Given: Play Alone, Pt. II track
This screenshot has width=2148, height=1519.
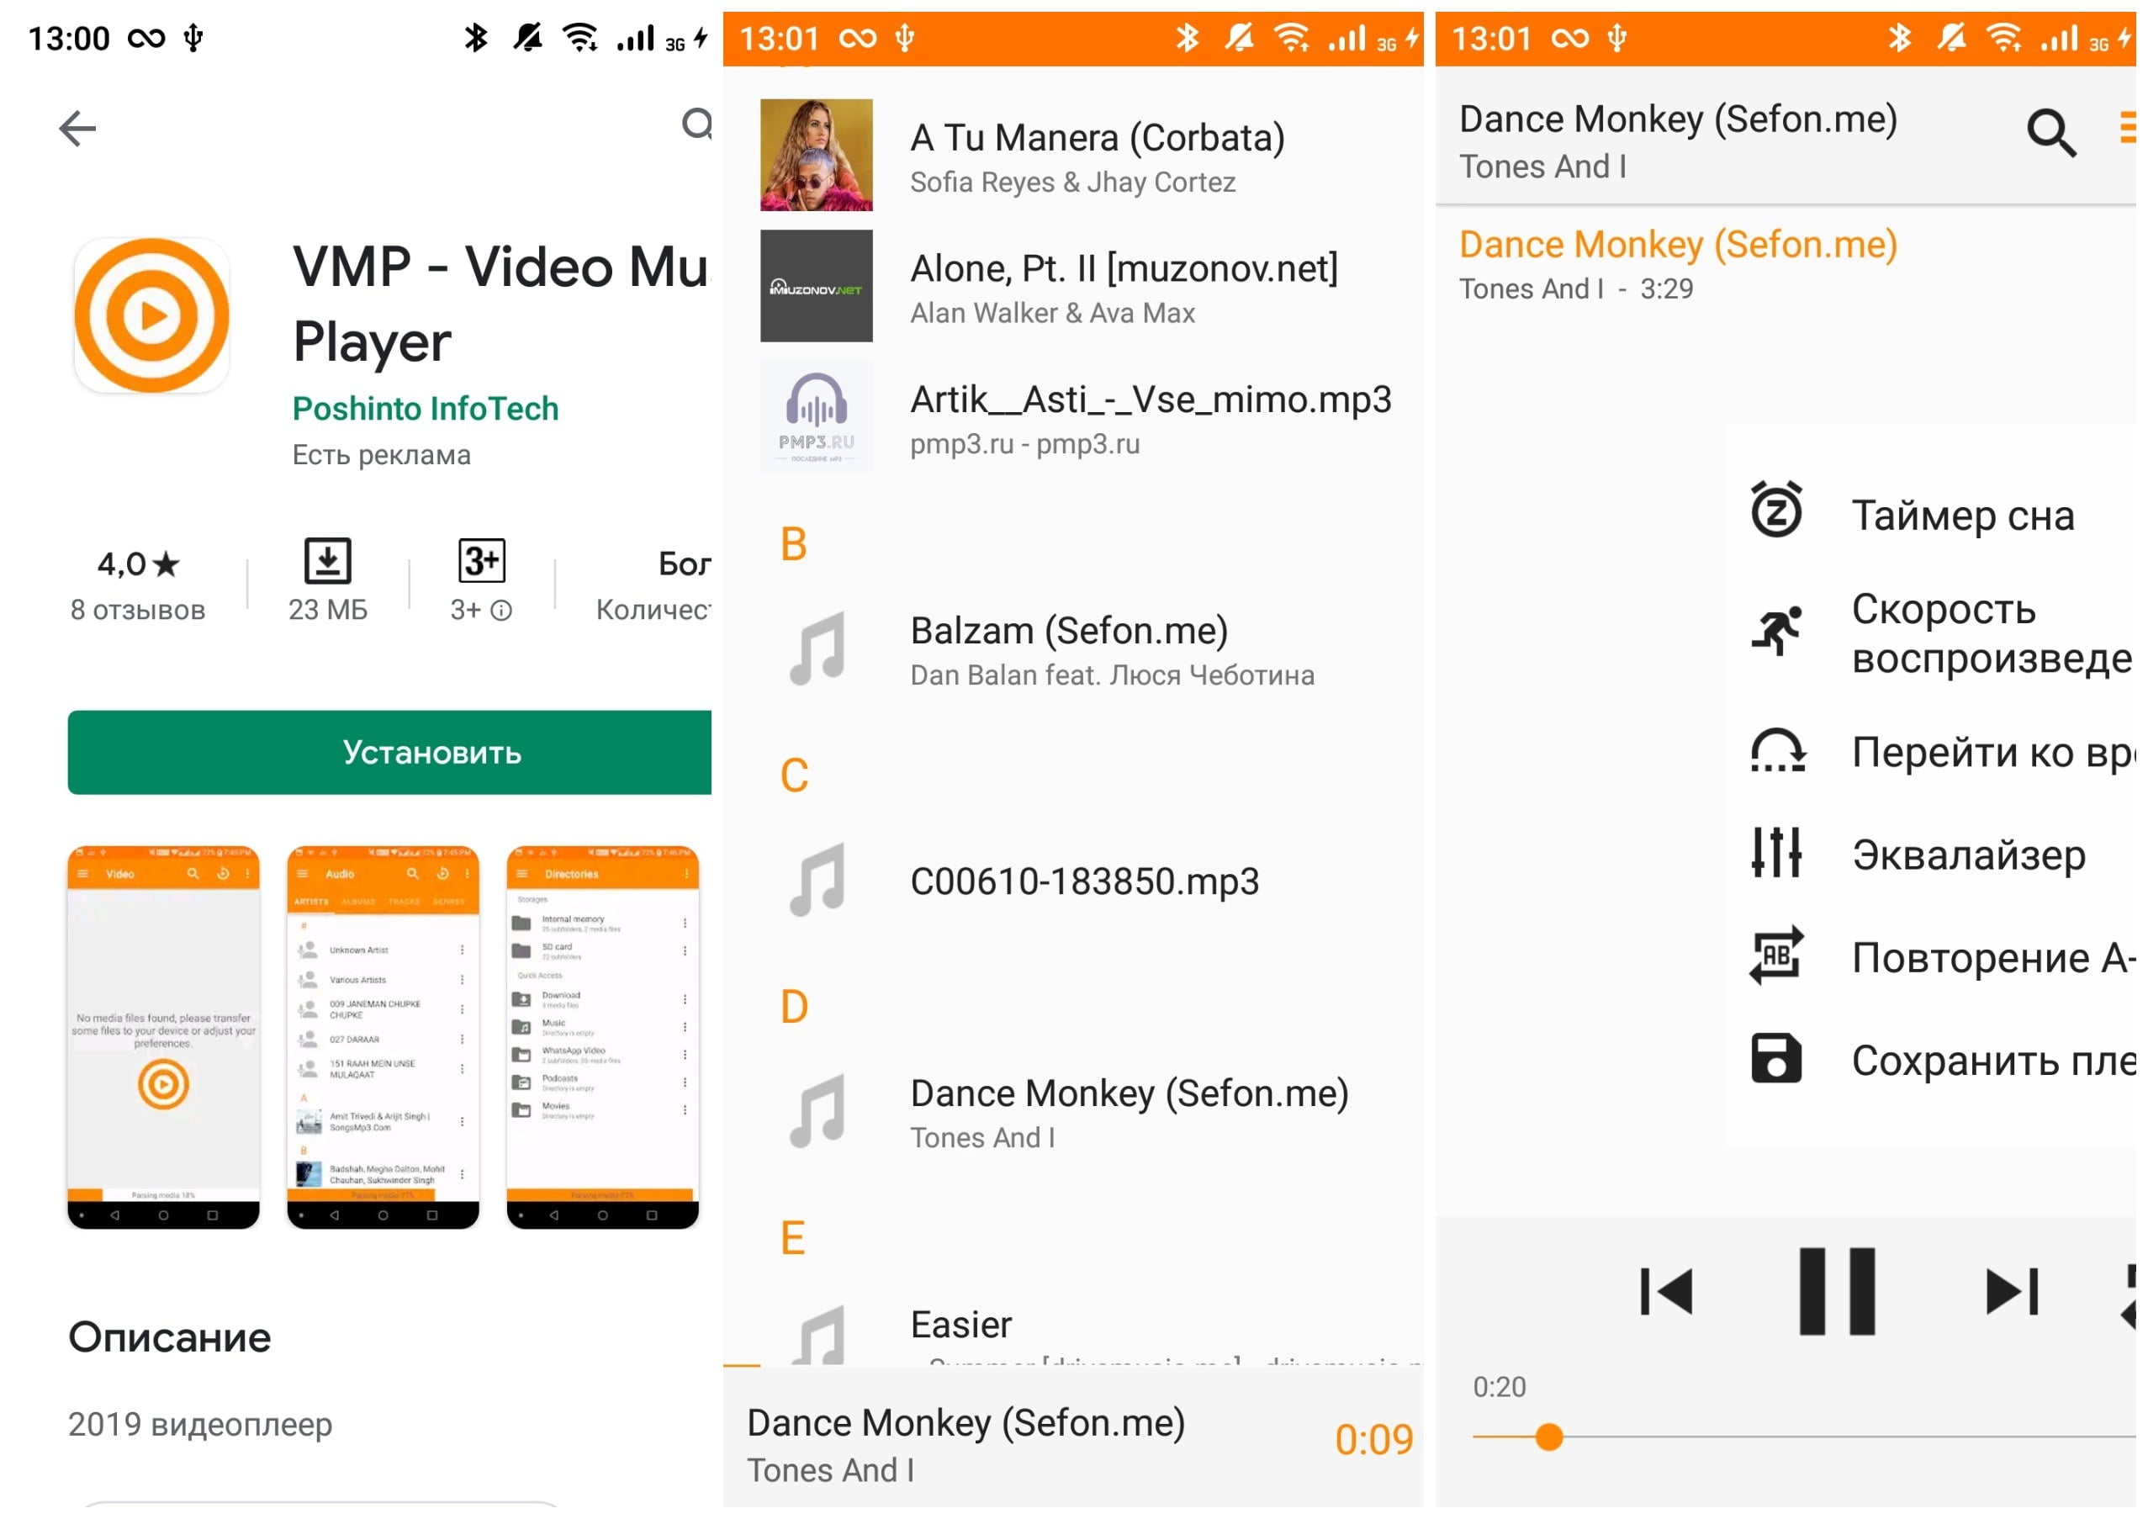Looking at the screenshot, I should (1074, 286).
